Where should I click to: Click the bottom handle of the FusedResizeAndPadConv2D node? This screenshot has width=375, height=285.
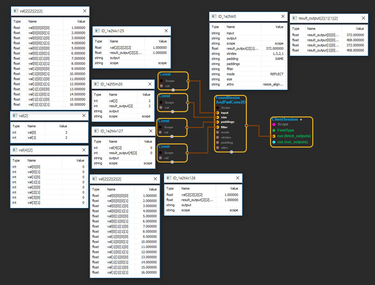pyautogui.click(x=231, y=152)
